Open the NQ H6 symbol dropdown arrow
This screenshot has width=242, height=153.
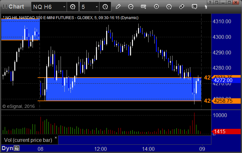click(x=64, y=7)
